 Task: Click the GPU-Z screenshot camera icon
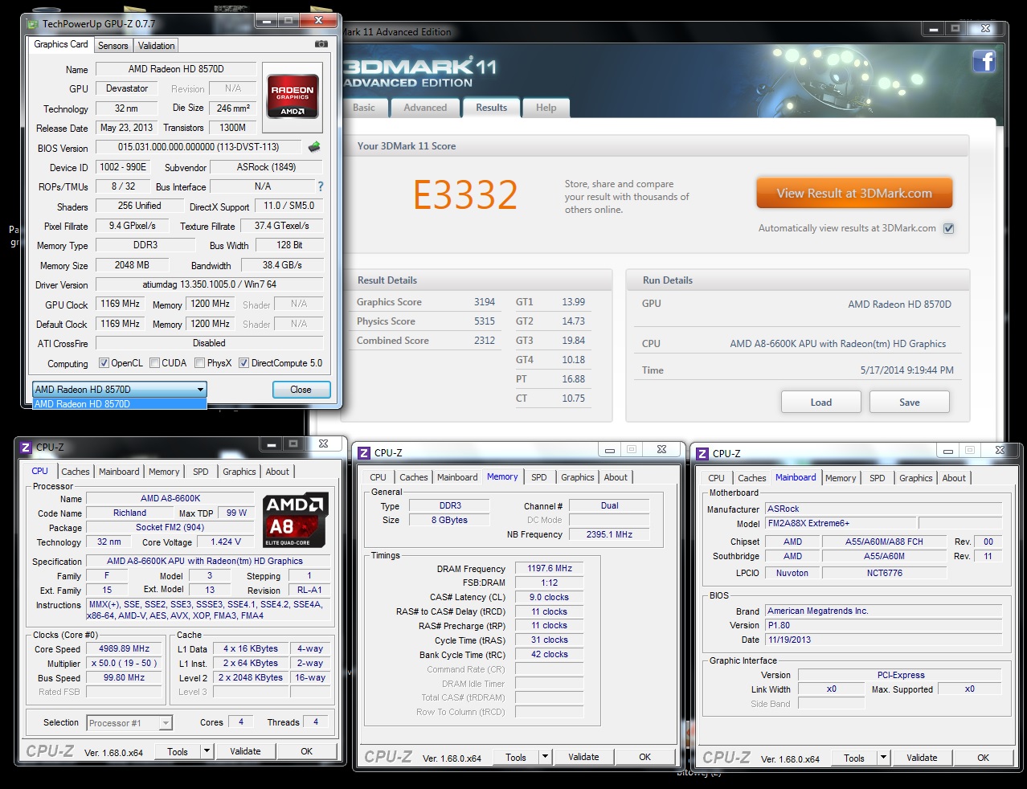(321, 44)
